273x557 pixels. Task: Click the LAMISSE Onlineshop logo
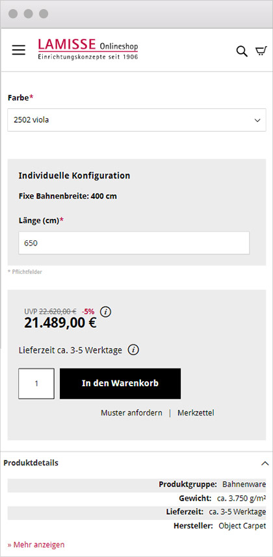point(88,49)
